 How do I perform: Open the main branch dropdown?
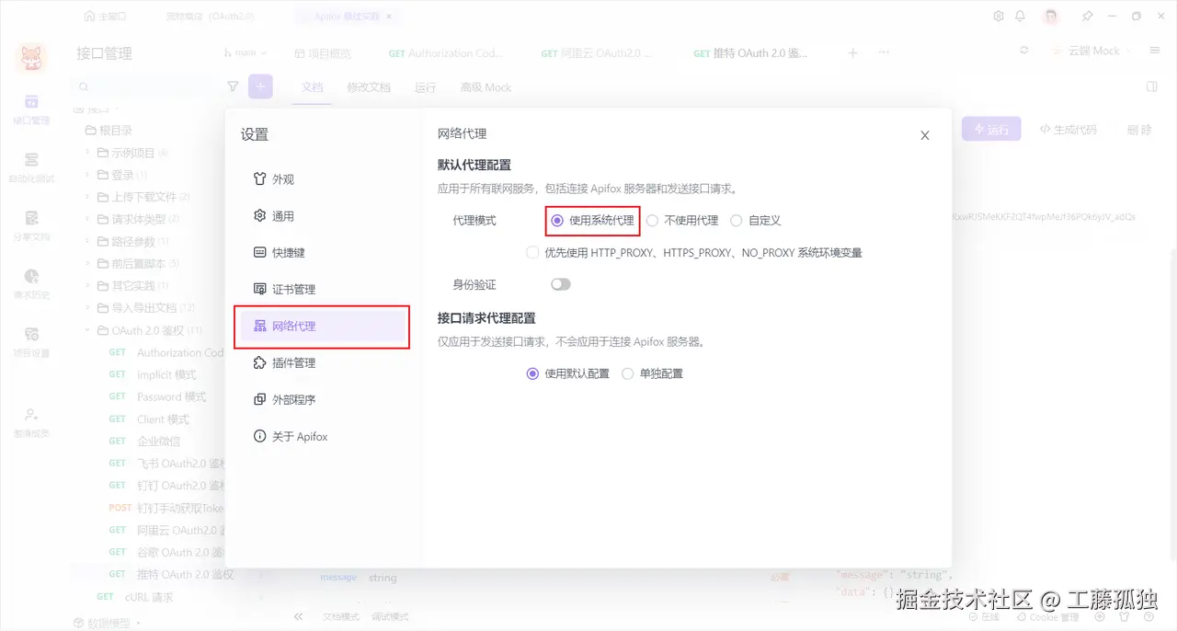coord(245,52)
